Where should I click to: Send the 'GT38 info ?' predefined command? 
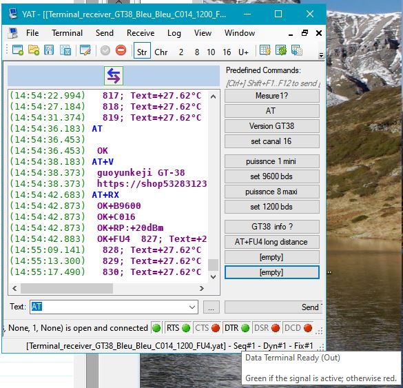(272, 227)
